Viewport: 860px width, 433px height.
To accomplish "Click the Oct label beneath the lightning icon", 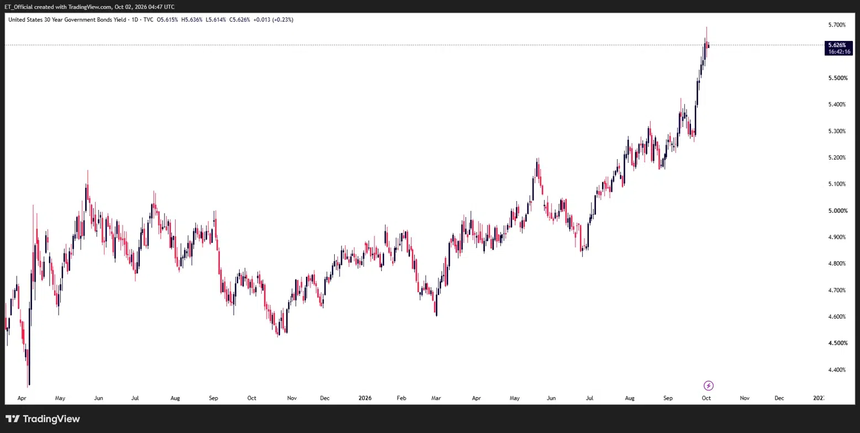I will tap(706, 398).
